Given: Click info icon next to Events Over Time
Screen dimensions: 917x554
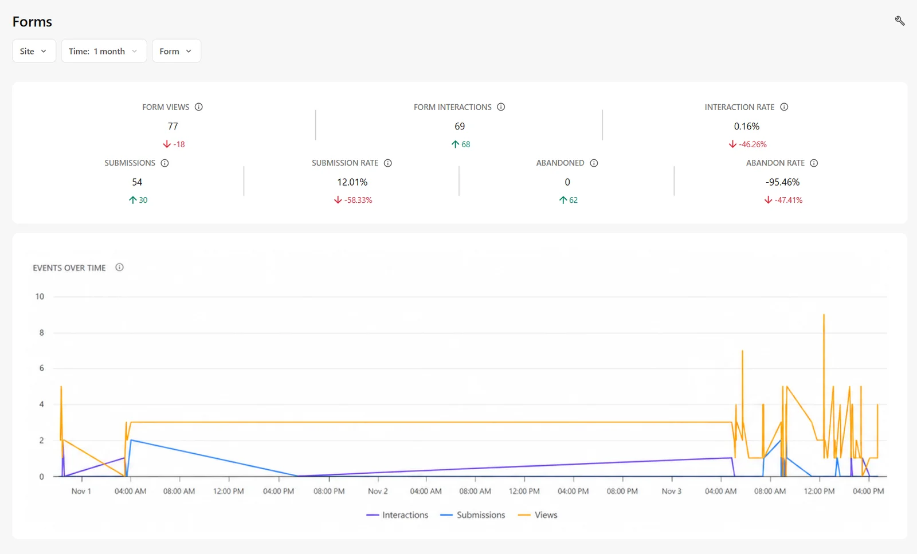Looking at the screenshot, I should click(x=119, y=268).
